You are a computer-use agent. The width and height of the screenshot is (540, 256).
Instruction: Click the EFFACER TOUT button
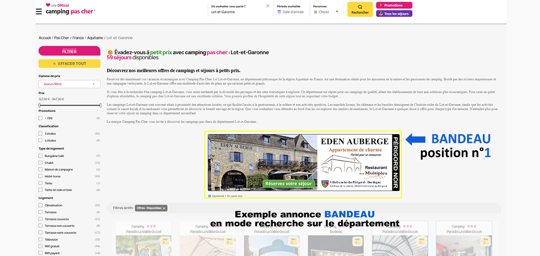(x=69, y=63)
